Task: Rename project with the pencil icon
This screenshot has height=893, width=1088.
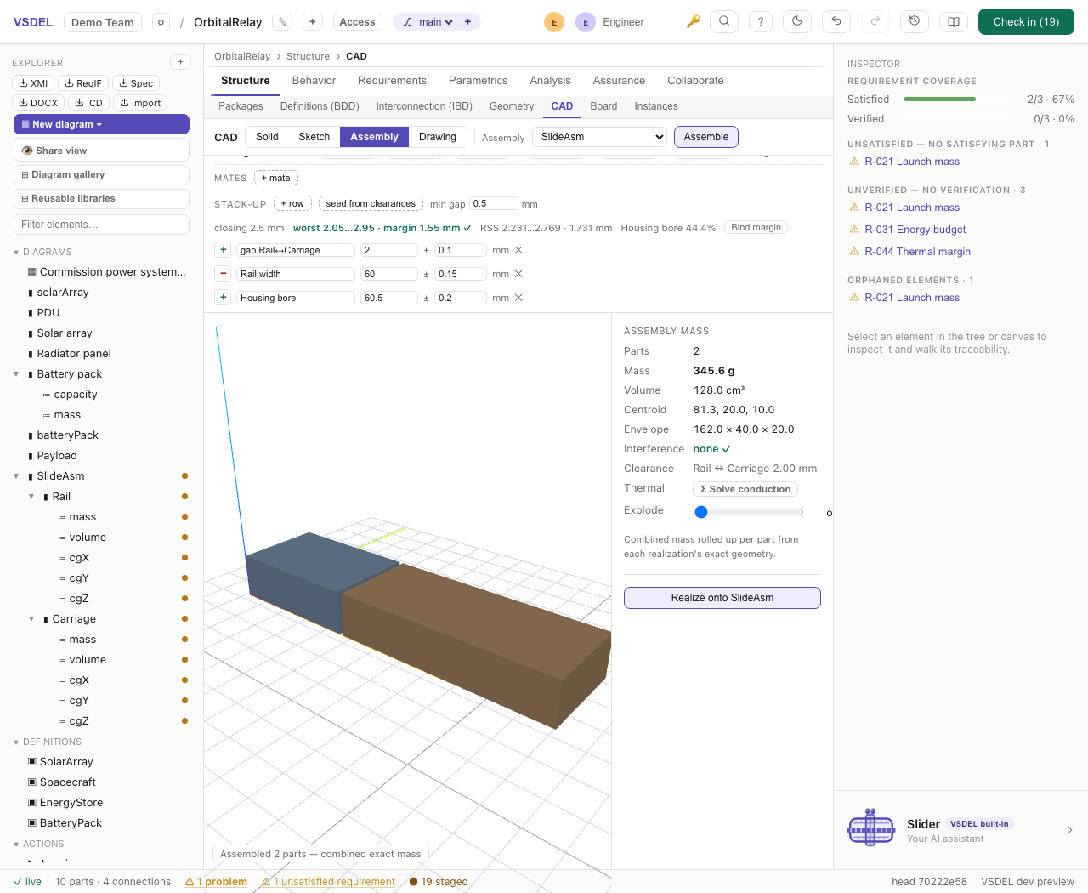Action: pos(283,22)
